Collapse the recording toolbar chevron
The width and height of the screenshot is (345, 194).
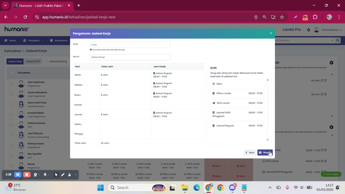click(76, 175)
